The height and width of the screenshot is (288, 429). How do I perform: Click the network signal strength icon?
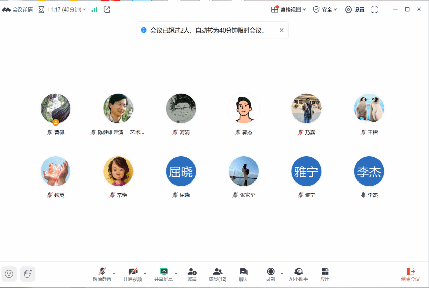[x=94, y=9]
